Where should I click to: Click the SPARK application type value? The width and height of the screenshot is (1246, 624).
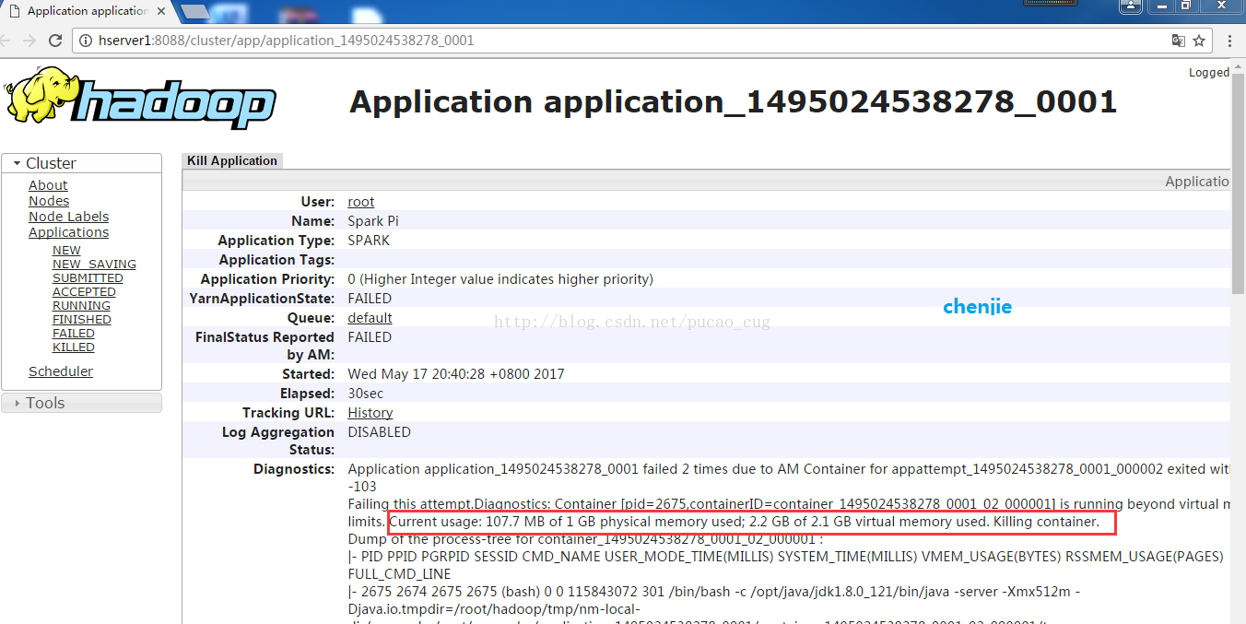pos(369,241)
